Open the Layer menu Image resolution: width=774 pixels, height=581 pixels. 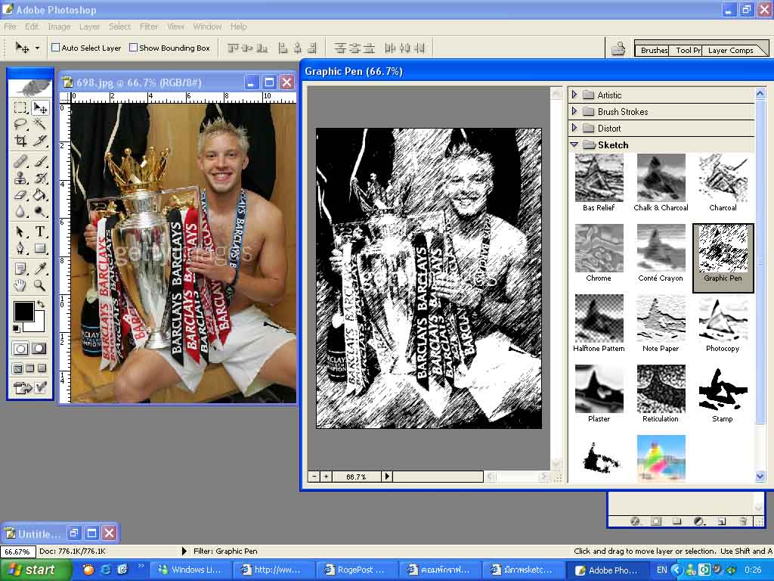pos(89,26)
